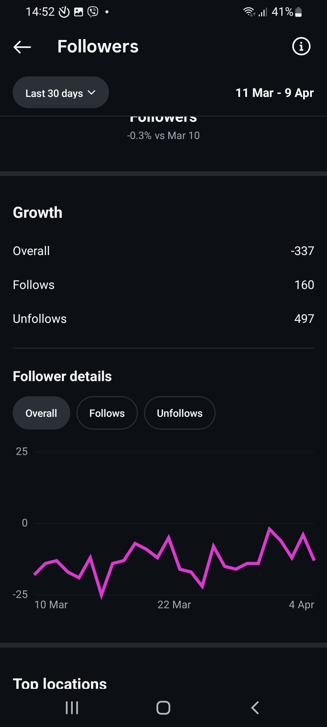The height and width of the screenshot is (727, 327).
Task: Tap the battery status icon
Action: (298, 12)
